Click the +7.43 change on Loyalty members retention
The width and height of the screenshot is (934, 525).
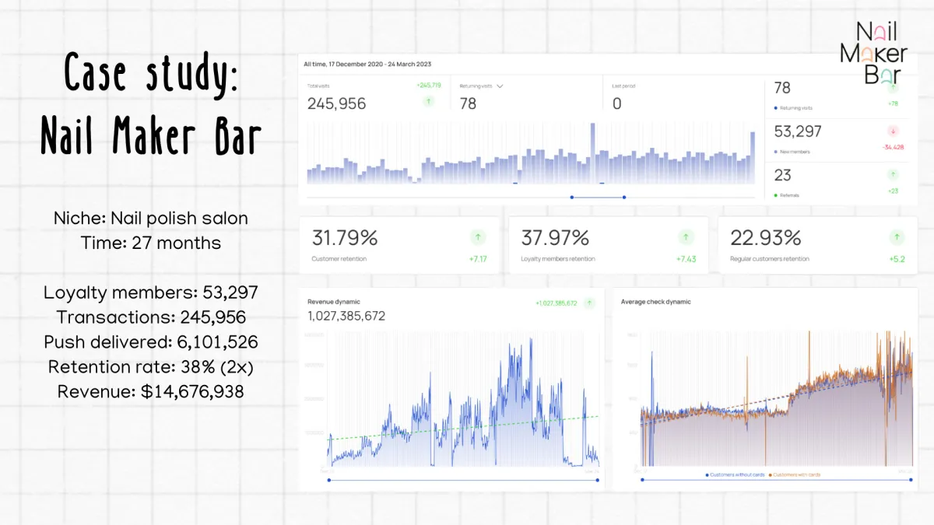(686, 259)
